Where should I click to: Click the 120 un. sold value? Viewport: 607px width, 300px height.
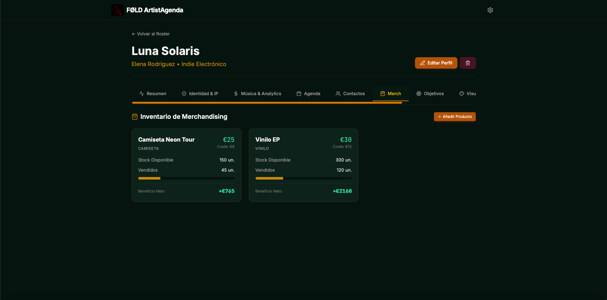coord(344,170)
